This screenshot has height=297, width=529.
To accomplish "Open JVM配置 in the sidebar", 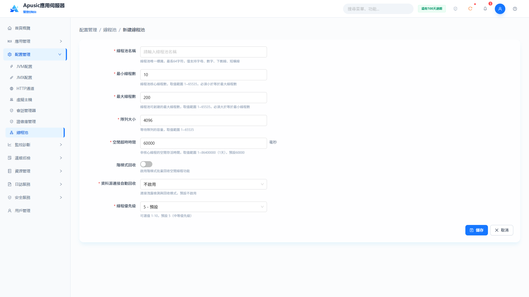I will pos(35,67).
